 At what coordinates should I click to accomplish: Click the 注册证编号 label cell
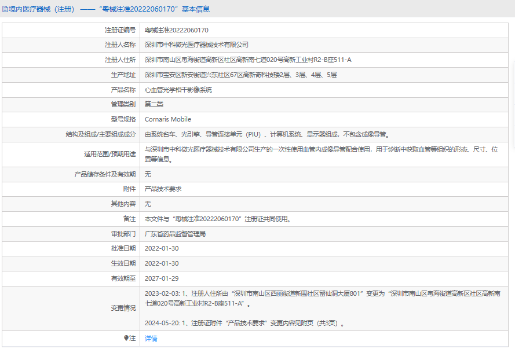[120, 30]
